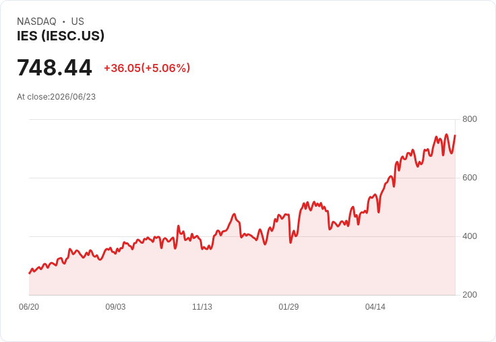
Task: Select the 11/13 date axis label
Action: [x=202, y=306]
